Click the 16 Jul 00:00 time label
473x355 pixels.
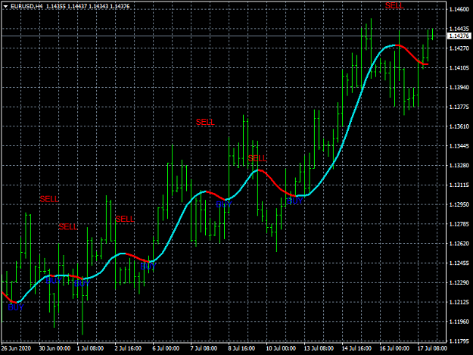coord(394,348)
